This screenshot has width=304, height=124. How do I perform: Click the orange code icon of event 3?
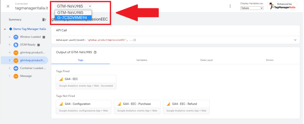point(16,60)
